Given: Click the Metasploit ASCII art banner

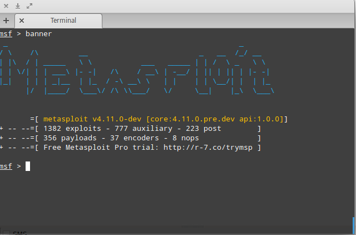Looking at the screenshot, I should click(x=136, y=69).
